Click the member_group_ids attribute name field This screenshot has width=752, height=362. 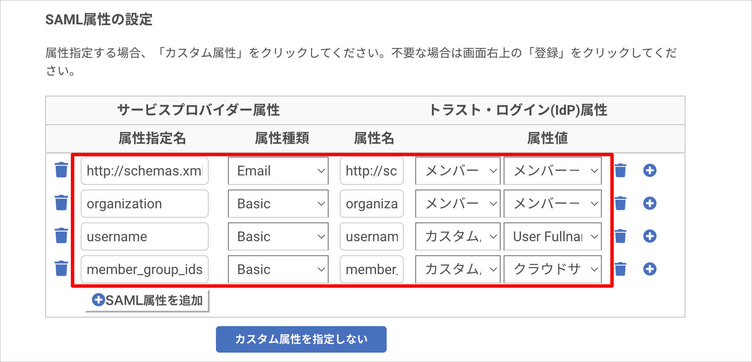click(145, 269)
